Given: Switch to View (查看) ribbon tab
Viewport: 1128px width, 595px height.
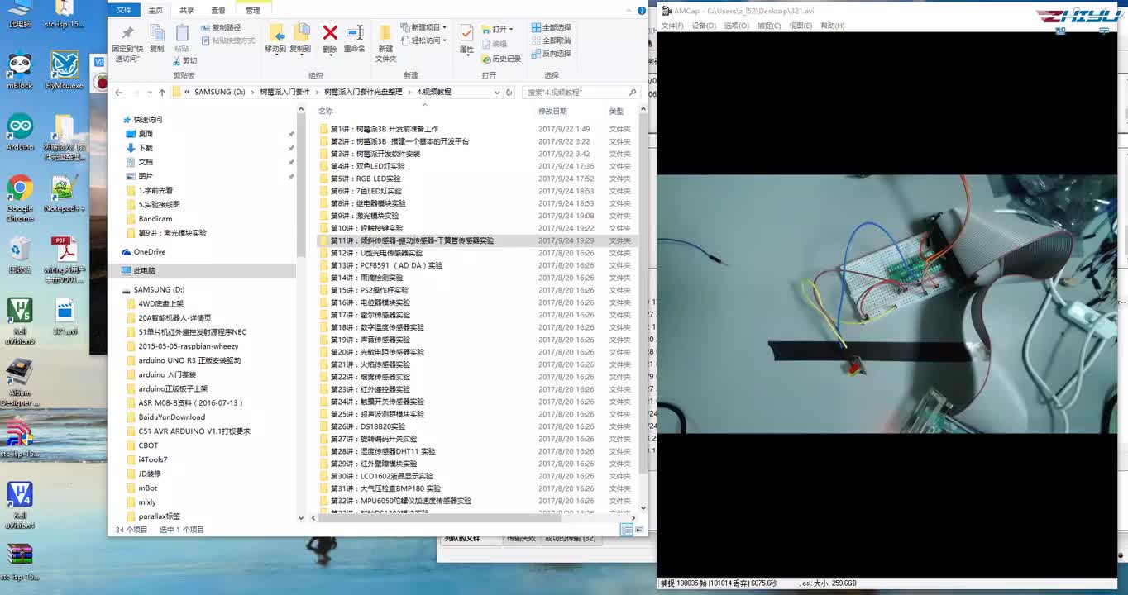Looking at the screenshot, I should click(217, 11).
